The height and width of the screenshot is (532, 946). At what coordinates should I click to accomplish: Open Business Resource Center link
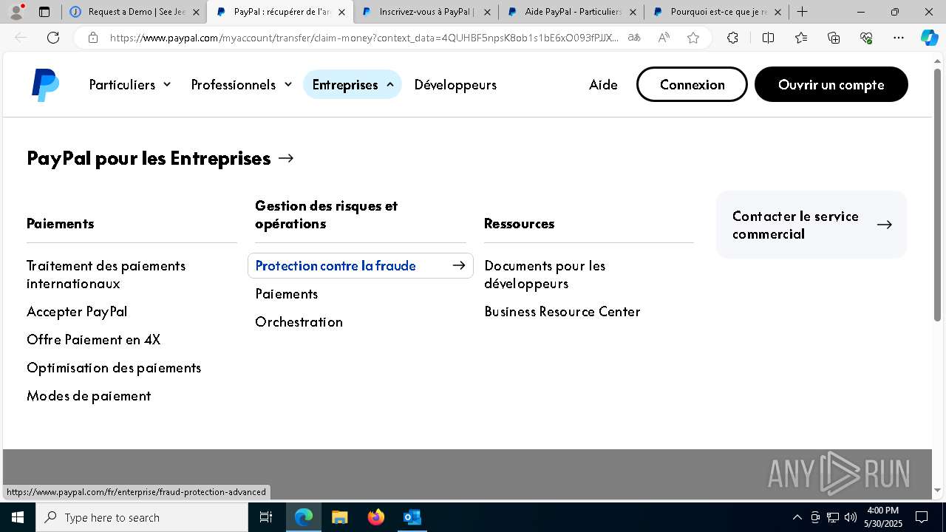(x=562, y=311)
